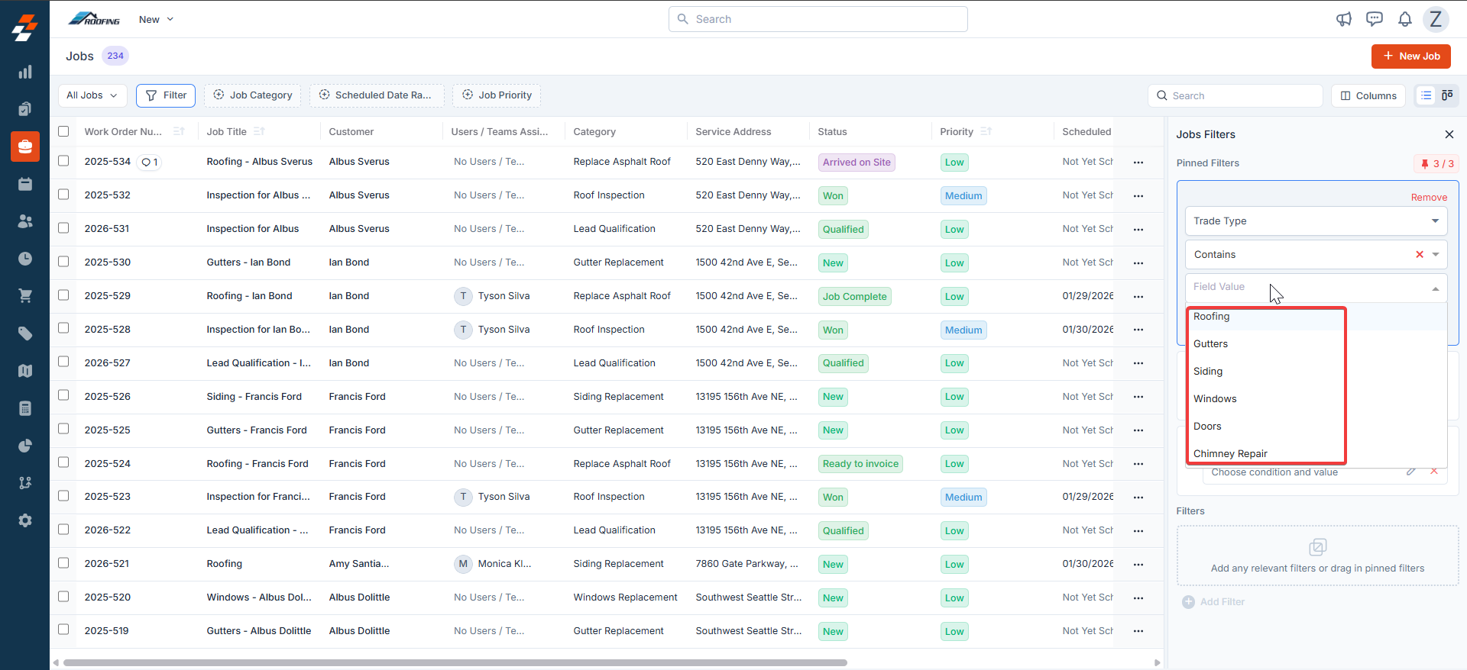Open the map sidebar icon
The height and width of the screenshot is (670, 1467).
pyautogui.click(x=25, y=371)
